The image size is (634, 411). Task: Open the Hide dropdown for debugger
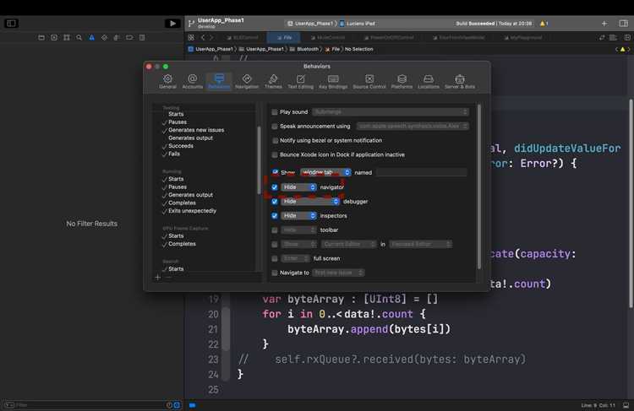(310, 202)
